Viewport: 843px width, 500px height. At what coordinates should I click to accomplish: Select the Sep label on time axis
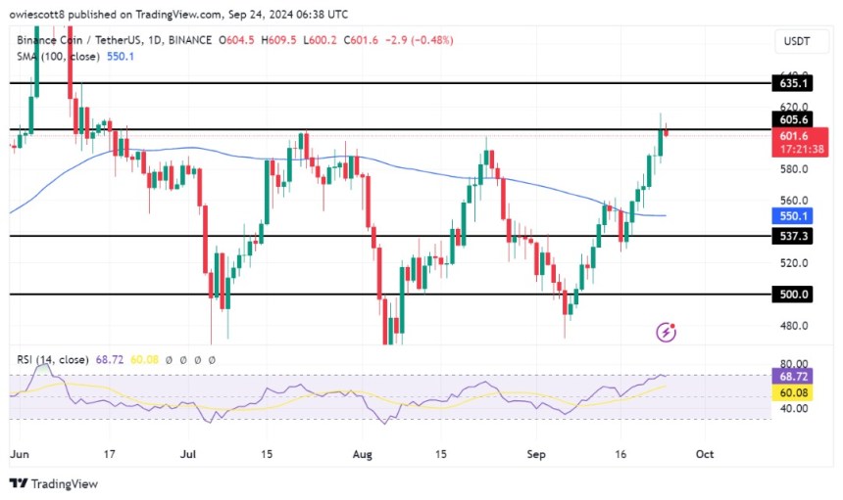536,454
